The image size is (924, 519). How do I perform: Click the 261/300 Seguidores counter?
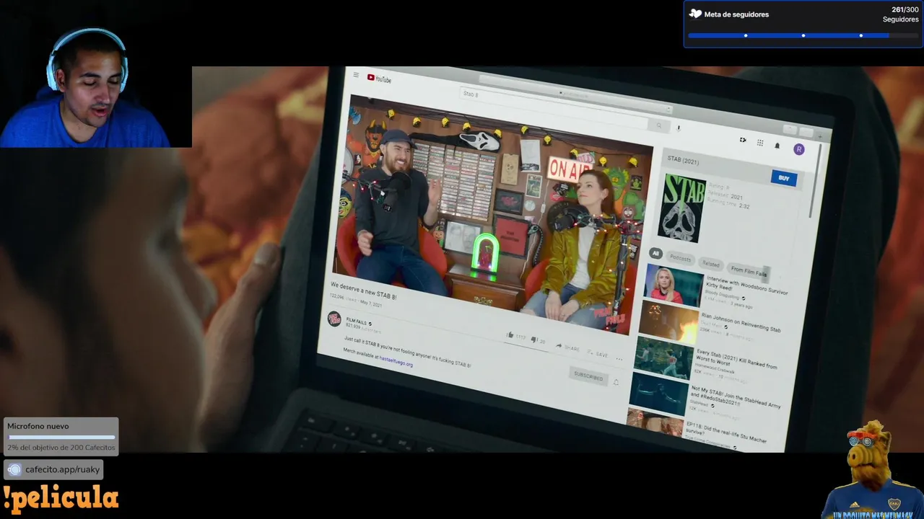(900, 14)
